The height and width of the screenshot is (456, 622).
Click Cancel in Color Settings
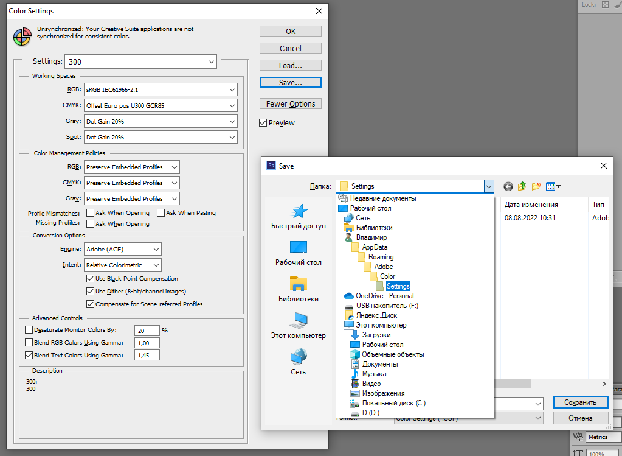coord(291,49)
